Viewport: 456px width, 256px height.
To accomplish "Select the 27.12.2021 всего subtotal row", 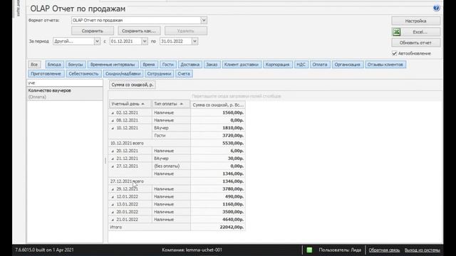I will (x=150, y=181).
